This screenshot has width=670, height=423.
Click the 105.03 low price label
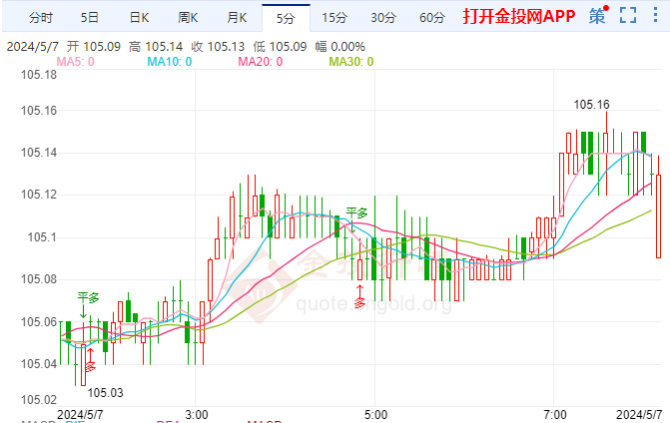(105, 393)
